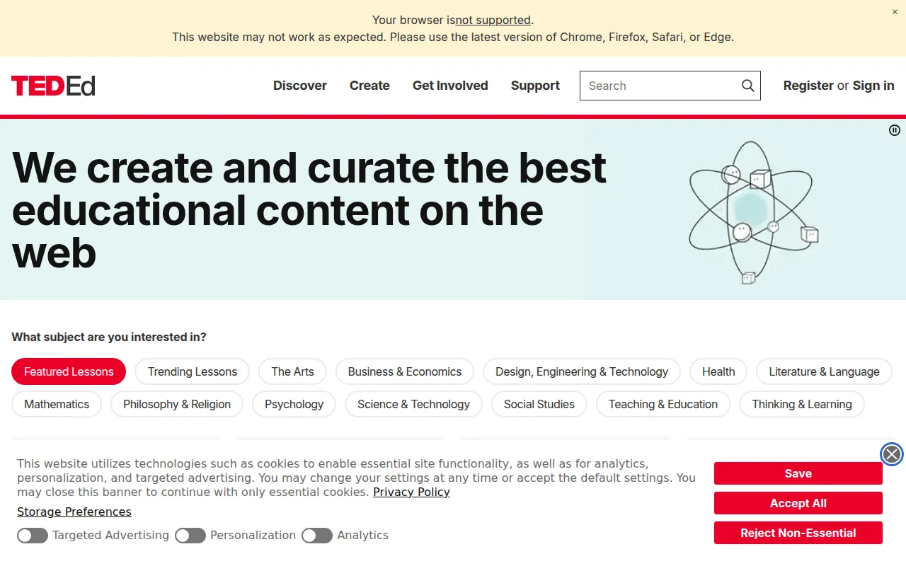Select Mathematics subject
Screen dimensions: 906x566
[x=57, y=404]
